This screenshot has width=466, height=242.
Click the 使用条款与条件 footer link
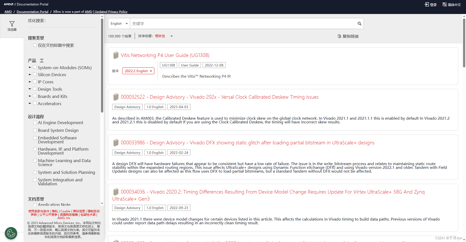click(39, 211)
